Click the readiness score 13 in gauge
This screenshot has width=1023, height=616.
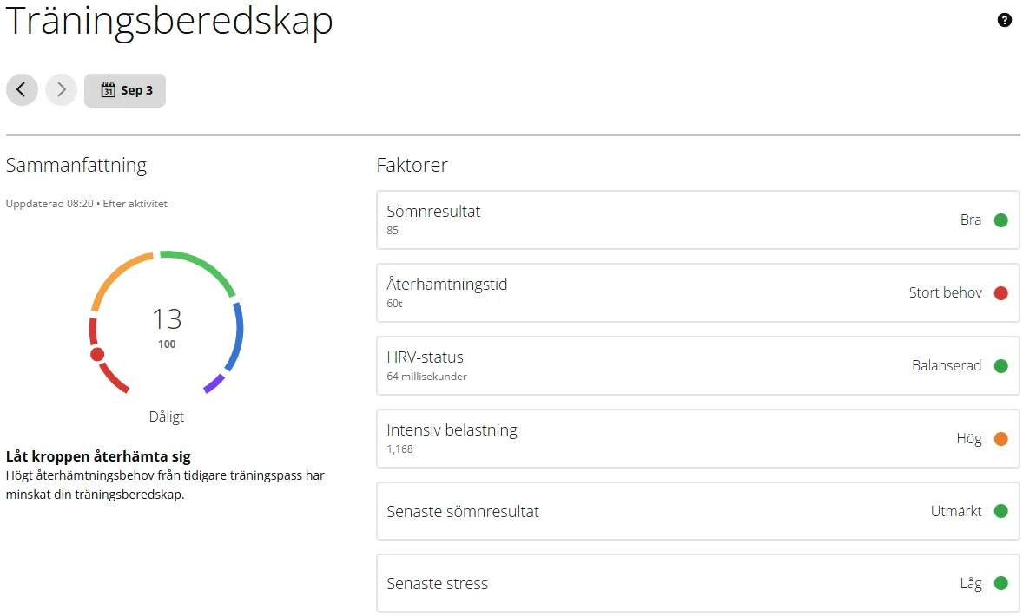pos(167,318)
